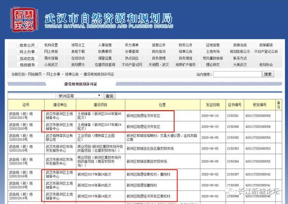Click the 证号 column header
288x204 pixels.
click(26, 105)
